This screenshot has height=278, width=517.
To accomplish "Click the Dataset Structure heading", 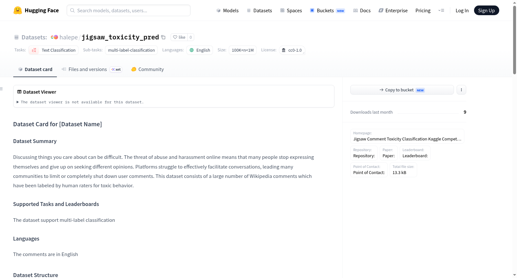I will click(x=36, y=275).
